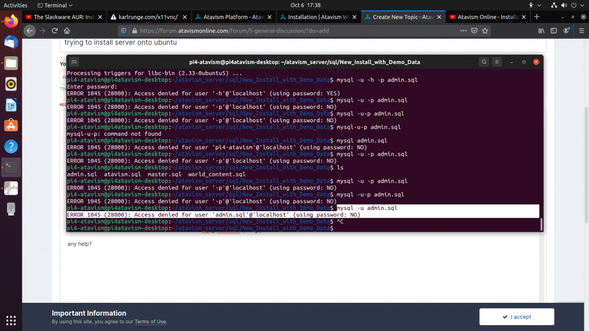Open Firefox account icon
This screenshot has height=331, width=589.
click(x=567, y=31)
